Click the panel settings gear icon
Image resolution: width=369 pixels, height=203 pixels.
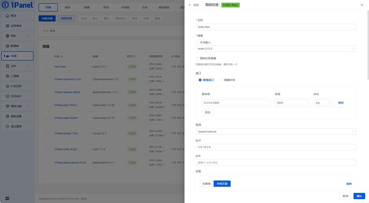pos(7,116)
